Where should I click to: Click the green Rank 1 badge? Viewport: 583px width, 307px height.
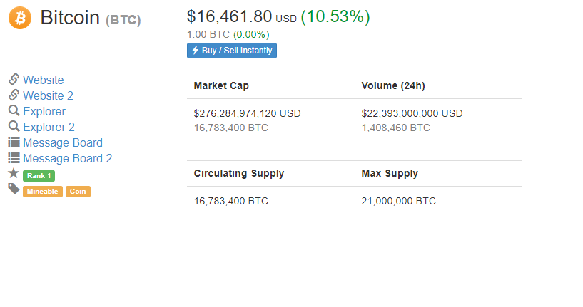tap(39, 176)
